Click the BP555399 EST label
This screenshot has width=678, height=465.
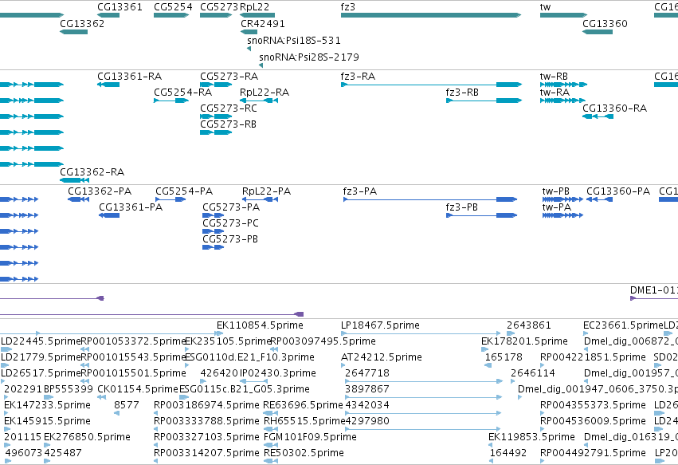[69, 388]
